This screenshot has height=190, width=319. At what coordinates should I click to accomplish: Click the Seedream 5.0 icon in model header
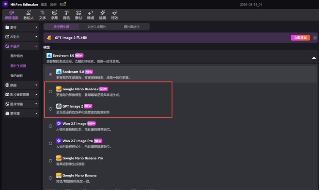(49, 55)
